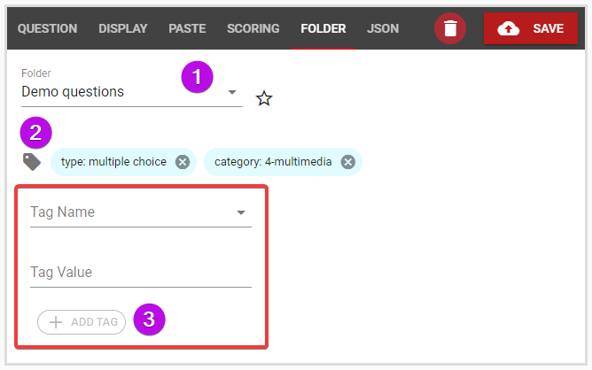Viewport: 592px width, 370px height.
Task: Focus the Tag Value input field
Action: tap(140, 273)
